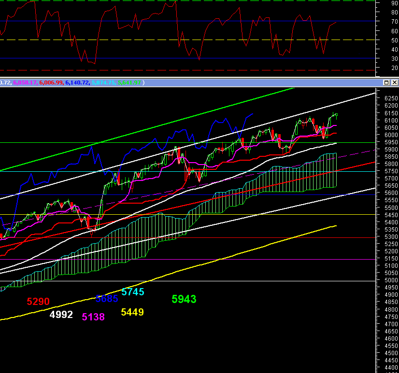
Task: Click the 30 label on oscillator axis
Action: tap(394, 58)
